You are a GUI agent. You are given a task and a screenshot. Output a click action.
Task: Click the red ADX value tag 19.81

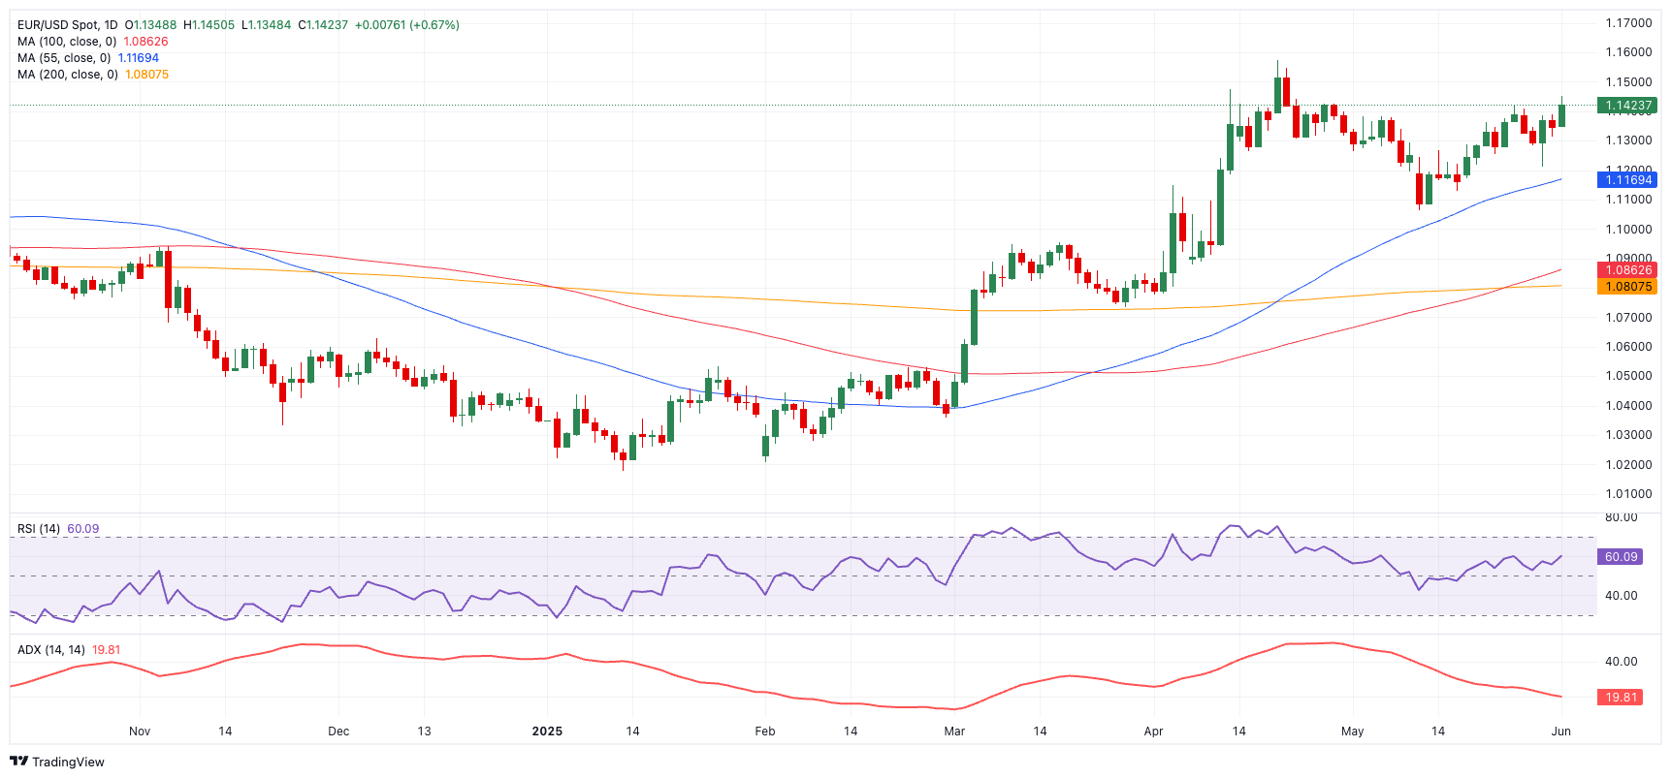tap(1621, 698)
